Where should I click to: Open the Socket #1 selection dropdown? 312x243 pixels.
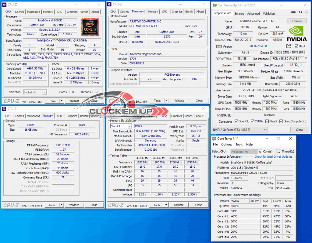click(x=35, y=92)
